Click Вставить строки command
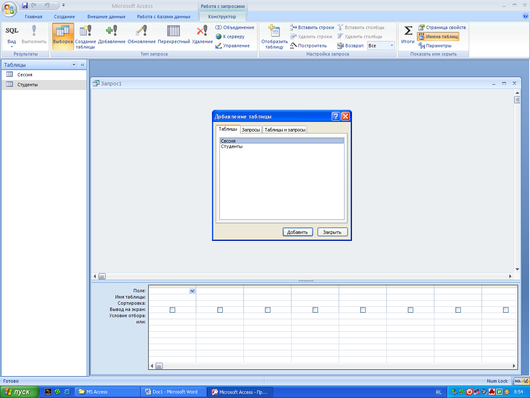 312,27
